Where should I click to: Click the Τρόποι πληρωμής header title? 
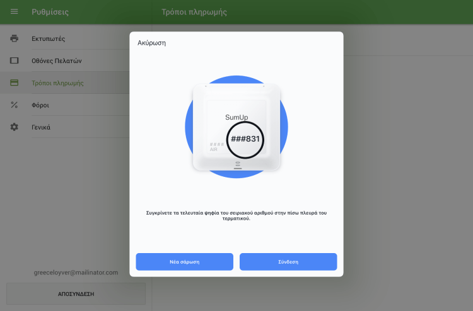pyautogui.click(x=194, y=12)
